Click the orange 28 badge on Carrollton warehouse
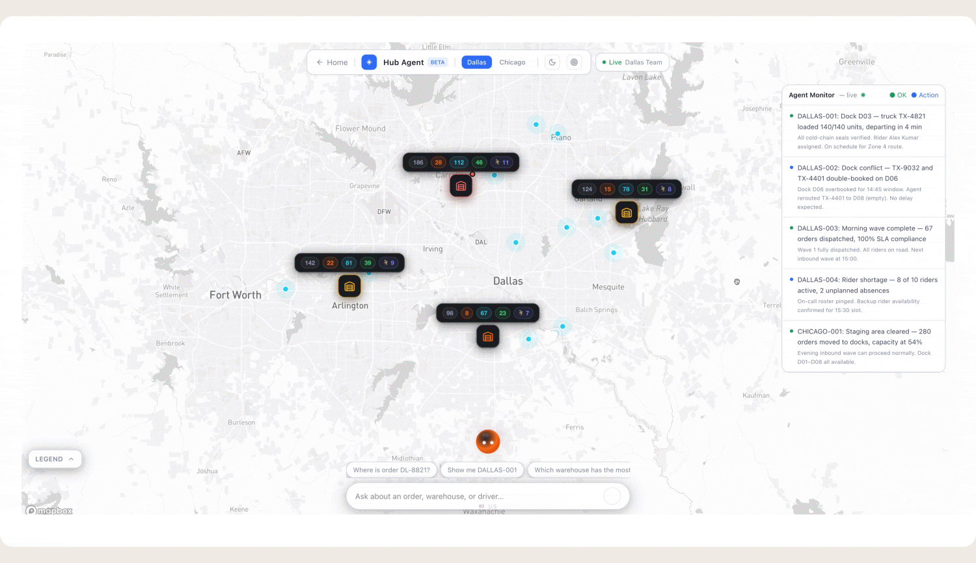This screenshot has width=976, height=563. [x=439, y=163]
